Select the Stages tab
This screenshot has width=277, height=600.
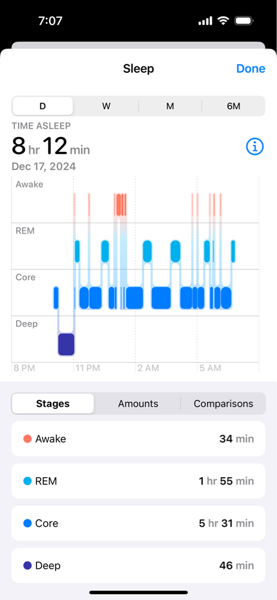53,403
